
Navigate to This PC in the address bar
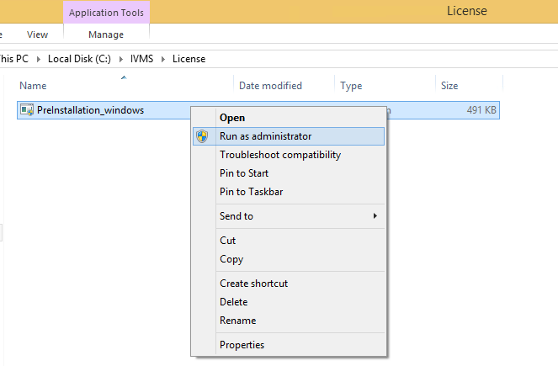[13, 59]
